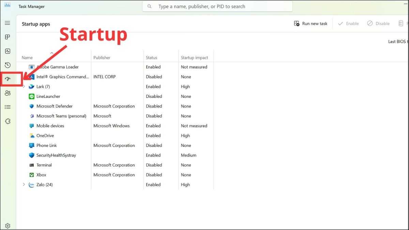Click the Microsoft Defender shield icon

click(32, 106)
